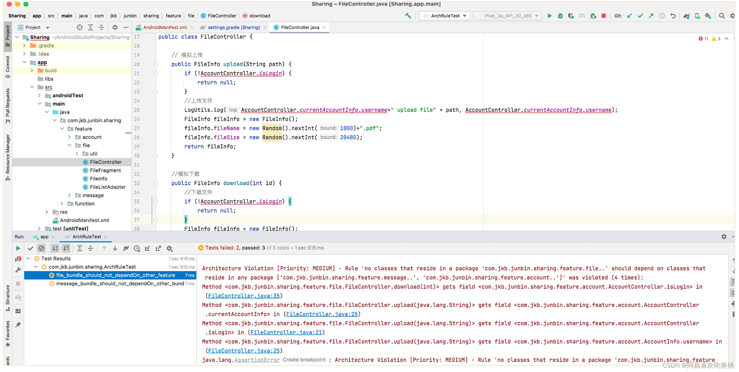Click the Create breakpoint link
Screen dimensions: 739x372
(x=304, y=360)
